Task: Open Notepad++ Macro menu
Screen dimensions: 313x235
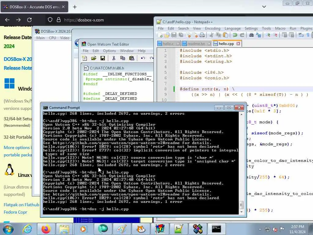Action: [280, 28]
